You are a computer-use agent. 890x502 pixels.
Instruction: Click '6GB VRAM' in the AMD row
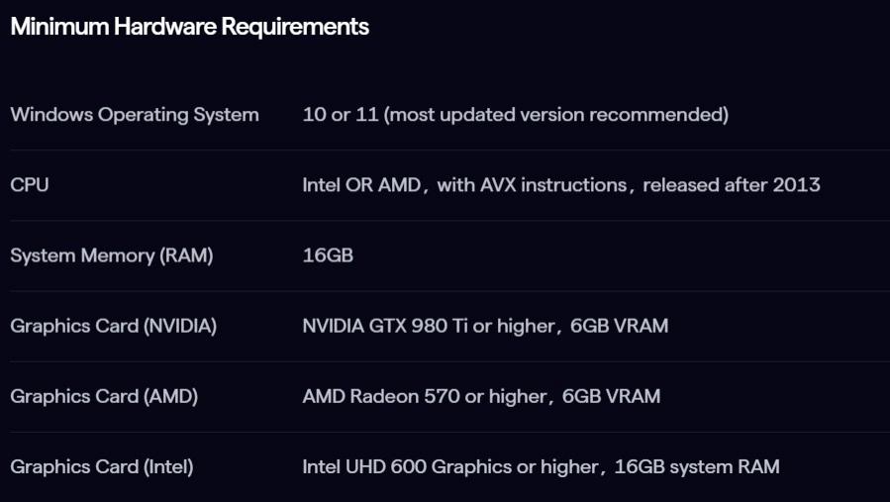coord(611,396)
